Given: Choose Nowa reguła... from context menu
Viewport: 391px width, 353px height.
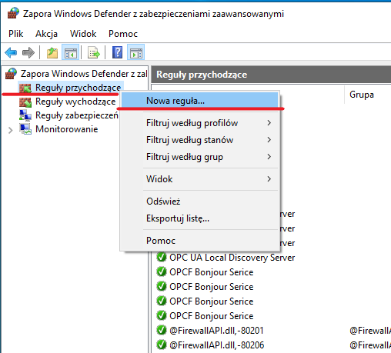Looking at the screenshot, I should point(199,101).
